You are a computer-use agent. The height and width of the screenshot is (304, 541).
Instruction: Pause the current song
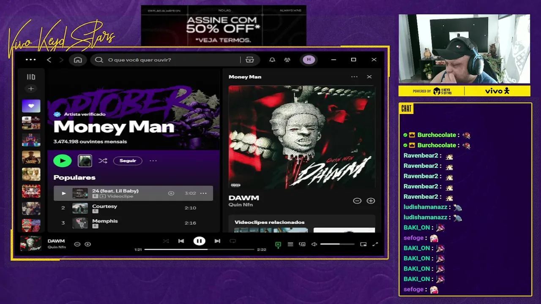(x=199, y=241)
